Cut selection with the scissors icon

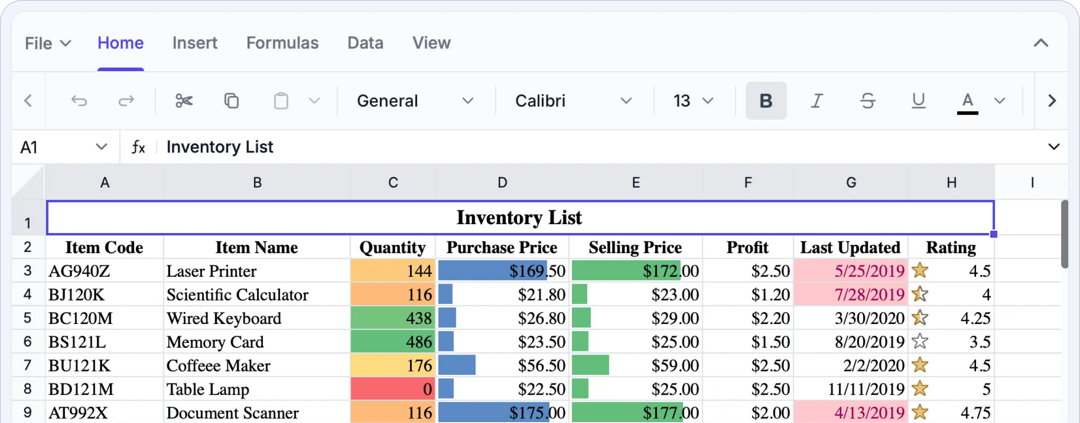click(x=184, y=101)
